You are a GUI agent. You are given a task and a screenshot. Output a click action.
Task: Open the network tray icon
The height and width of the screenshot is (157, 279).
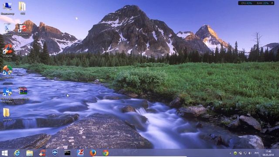click(245, 153)
